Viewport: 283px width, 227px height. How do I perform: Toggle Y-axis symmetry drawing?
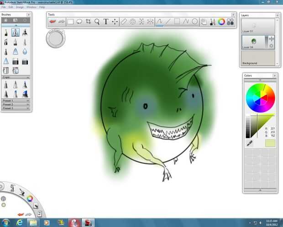point(150,22)
